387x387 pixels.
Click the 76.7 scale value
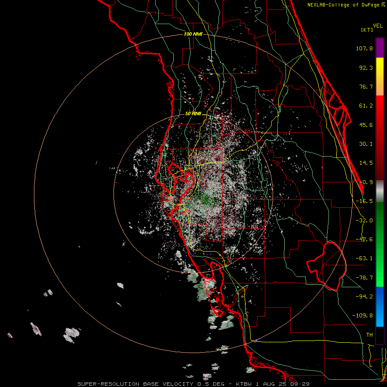tap(366, 86)
